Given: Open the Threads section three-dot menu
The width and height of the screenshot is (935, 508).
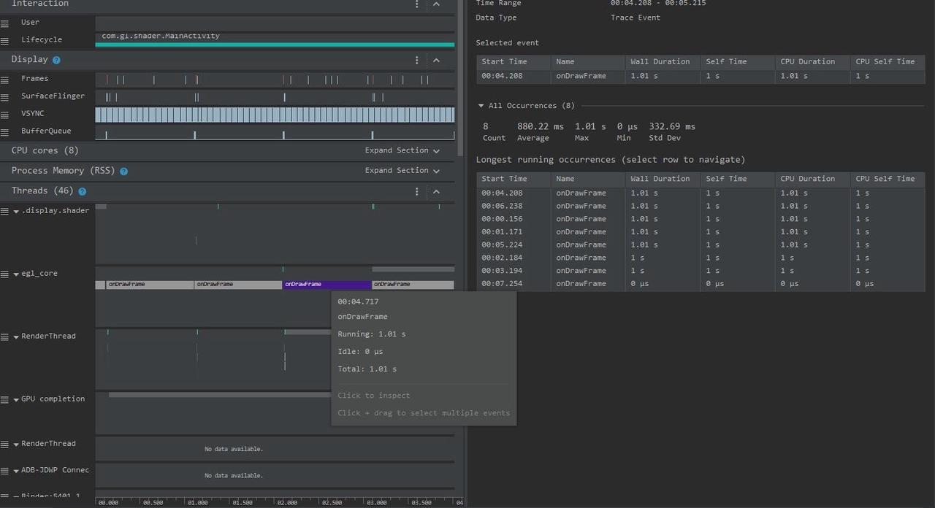Looking at the screenshot, I should coord(417,191).
